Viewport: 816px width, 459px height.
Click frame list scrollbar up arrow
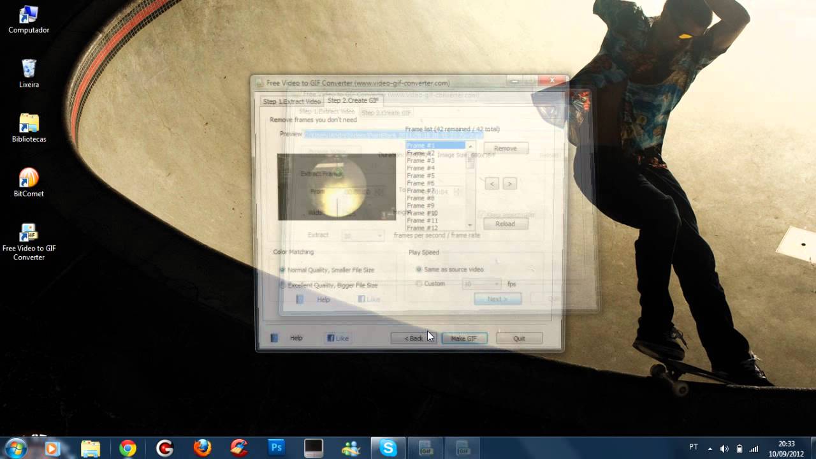click(470, 146)
